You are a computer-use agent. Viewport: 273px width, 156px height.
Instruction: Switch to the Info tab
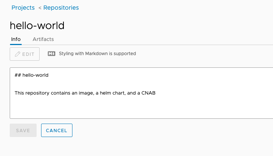coord(16,39)
